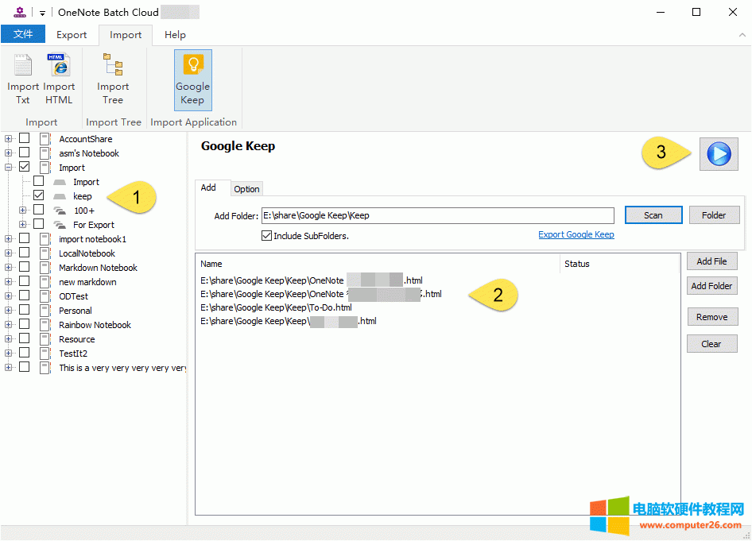Viewport: 752px width, 541px height.
Task: Open the Import Tree tool
Action: pyautogui.click(x=113, y=78)
